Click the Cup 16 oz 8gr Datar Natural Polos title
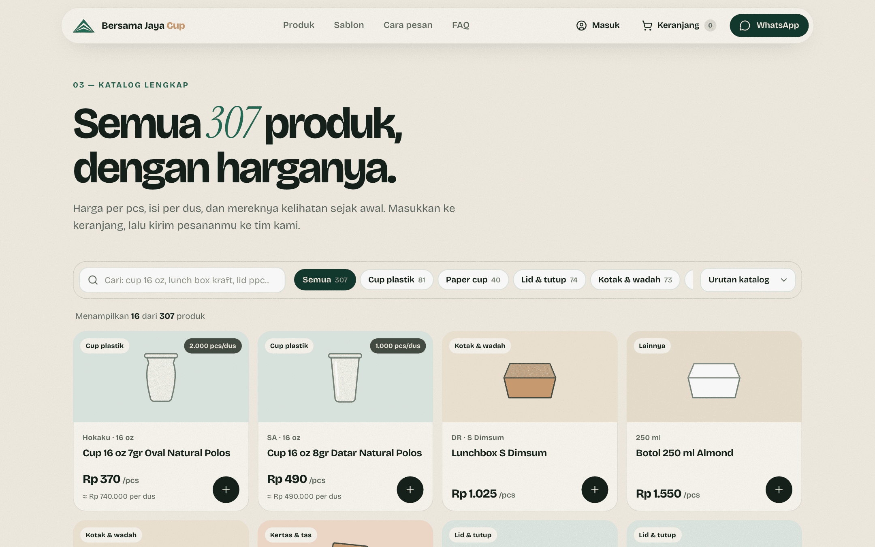Image resolution: width=875 pixels, height=547 pixels. click(x=344, y=453)
